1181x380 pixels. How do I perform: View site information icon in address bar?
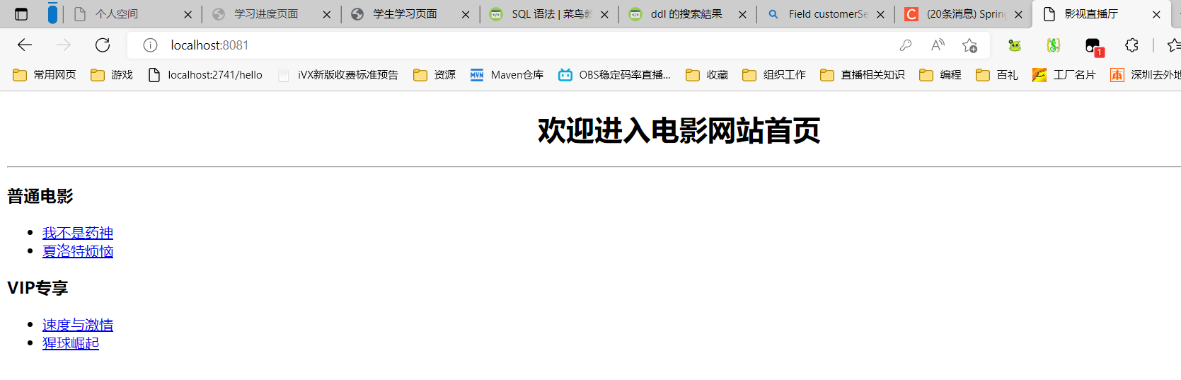coord(150,45)
